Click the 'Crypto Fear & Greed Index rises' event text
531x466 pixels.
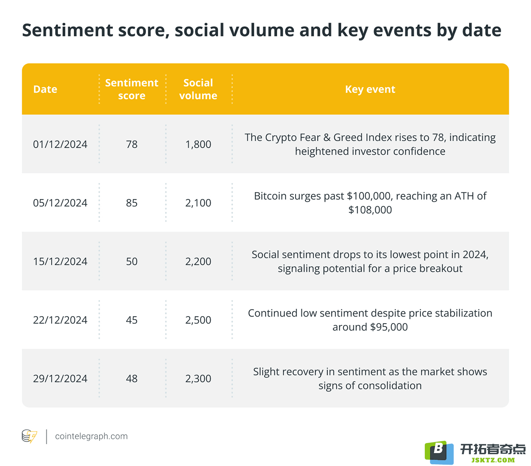point(370,145)
